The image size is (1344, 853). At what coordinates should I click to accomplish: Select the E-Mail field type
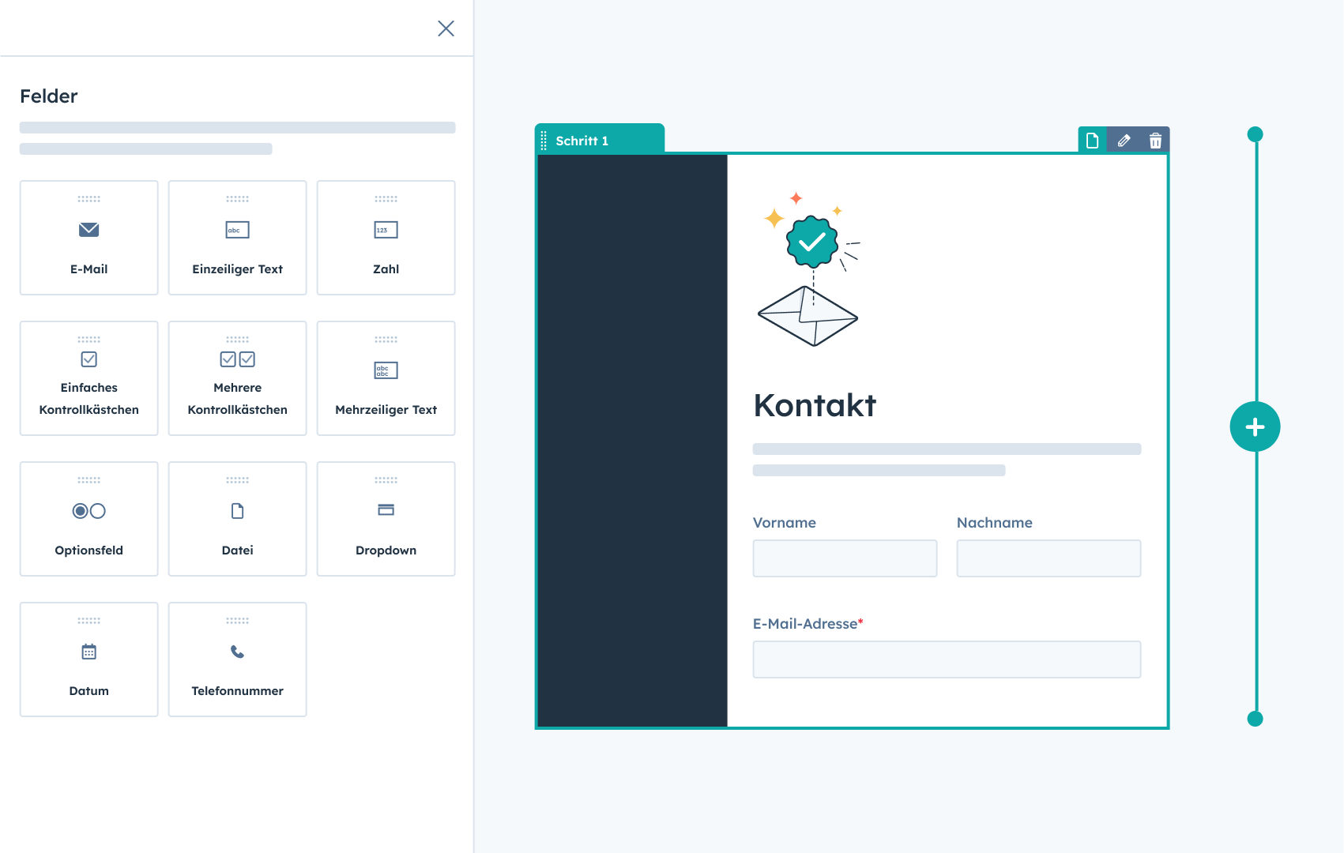point(88,237)
